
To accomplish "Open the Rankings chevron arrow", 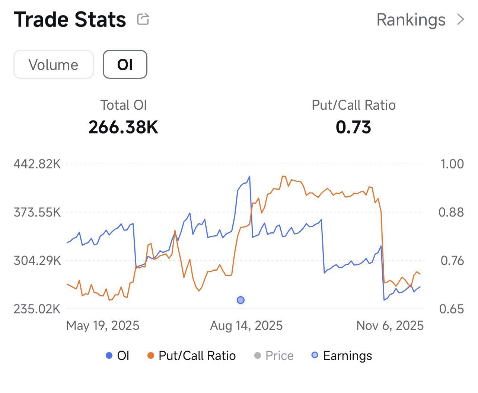I will click(x=461, y=19).
